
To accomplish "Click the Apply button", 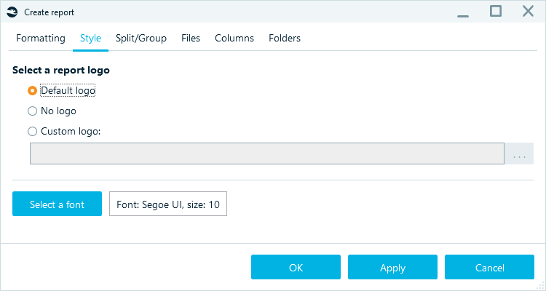I will (x=392, y=267).
